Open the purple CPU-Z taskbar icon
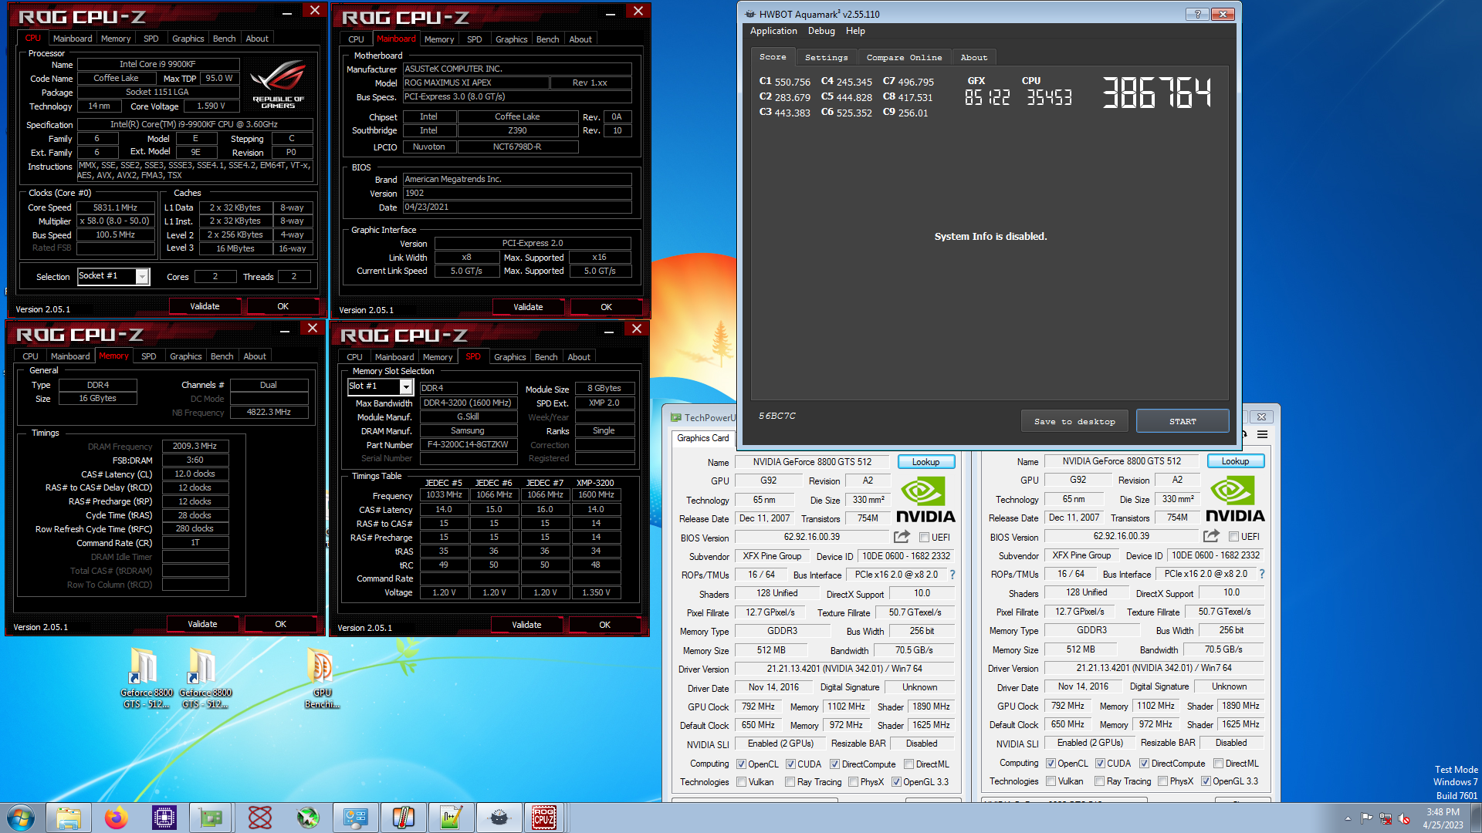This screenshot has height=833, width=1482. [164, 818]
